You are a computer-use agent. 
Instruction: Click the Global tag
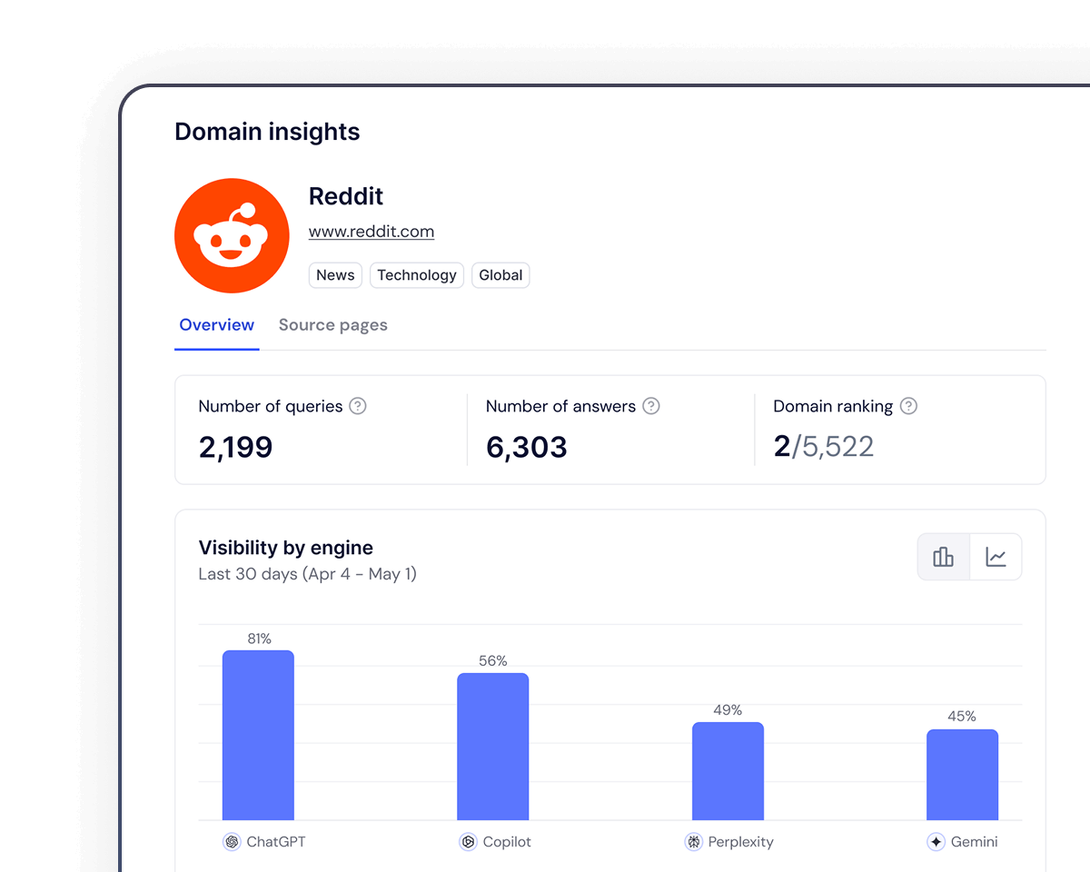(500, 275)
